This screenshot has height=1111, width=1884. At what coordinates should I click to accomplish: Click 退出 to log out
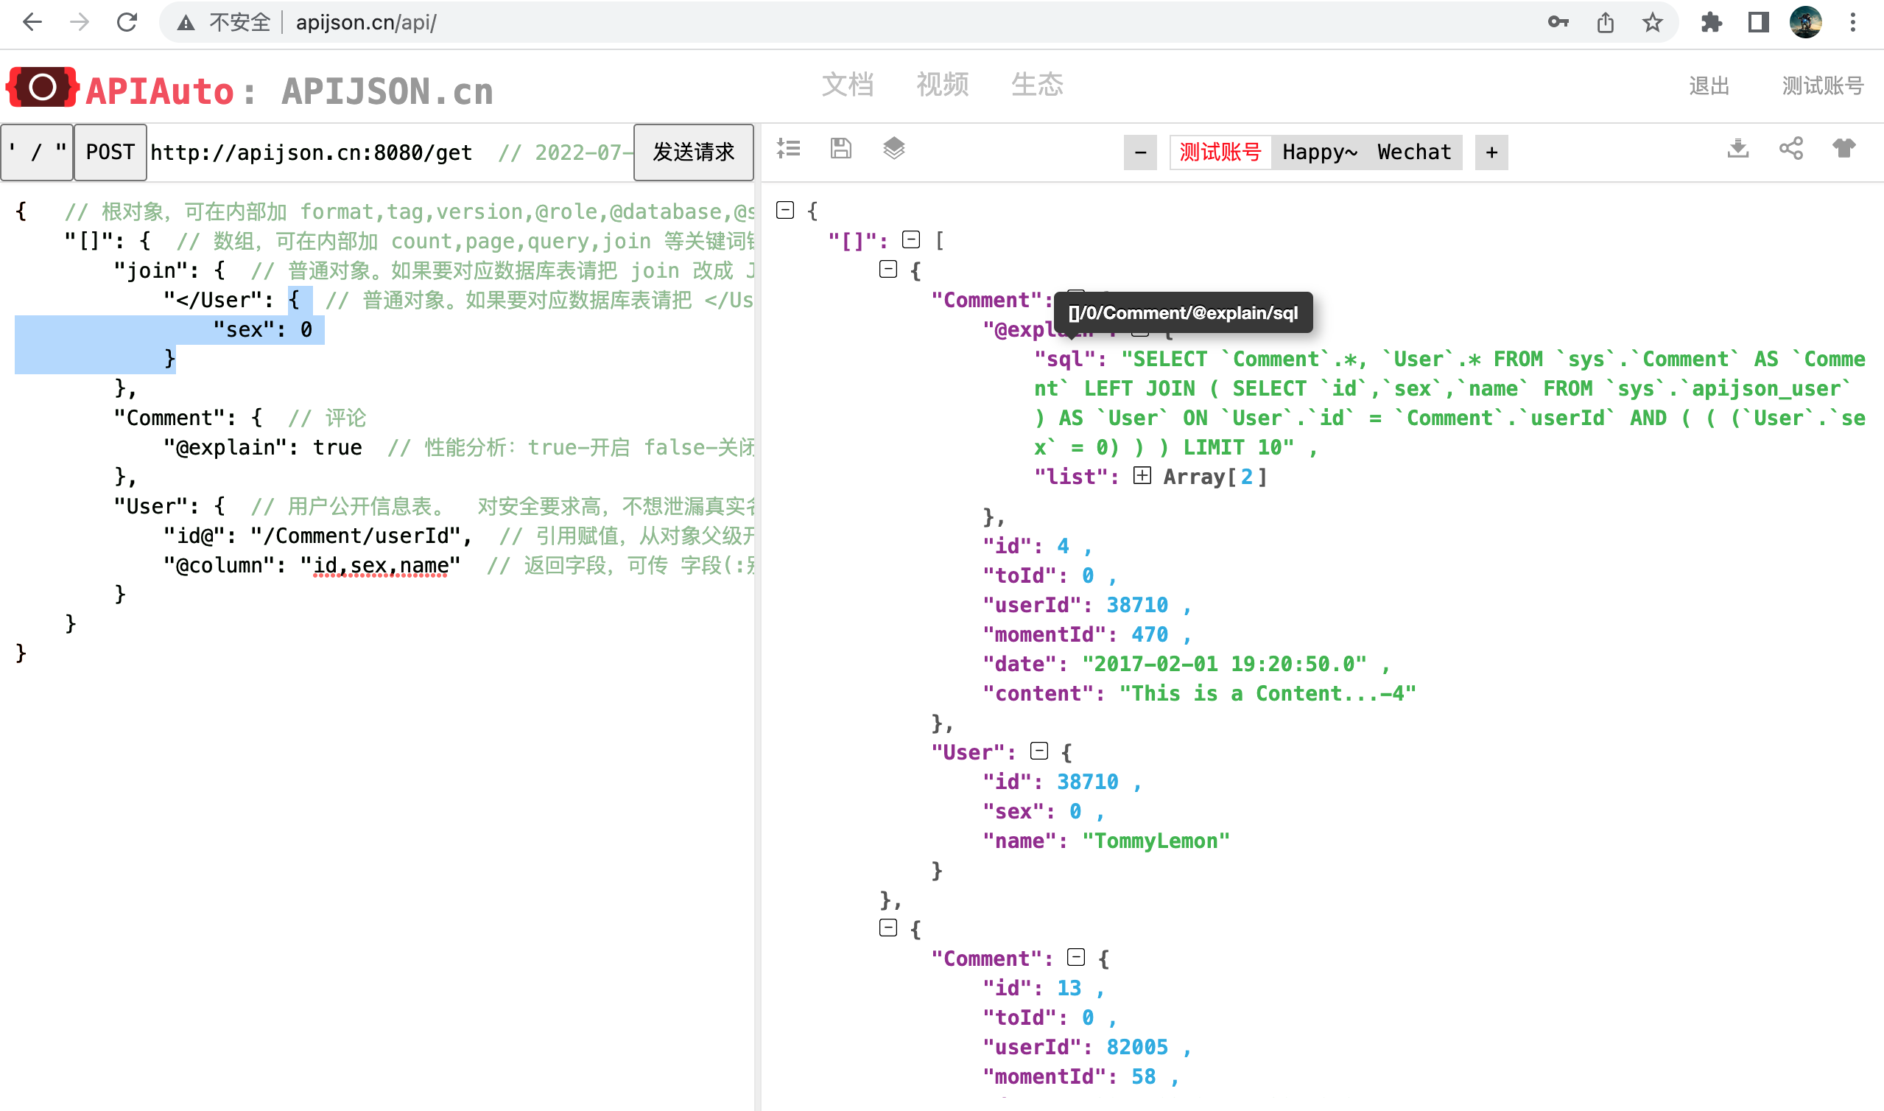point(1709,85)
